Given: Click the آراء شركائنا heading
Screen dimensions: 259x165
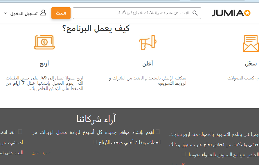Looking at the screenshot, I should (x=96, y=119).
